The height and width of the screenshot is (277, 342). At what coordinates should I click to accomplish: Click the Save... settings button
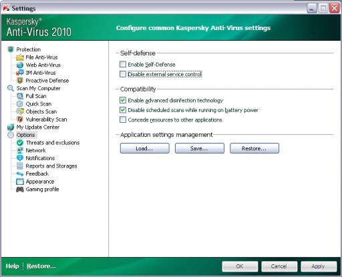point(200,148)
